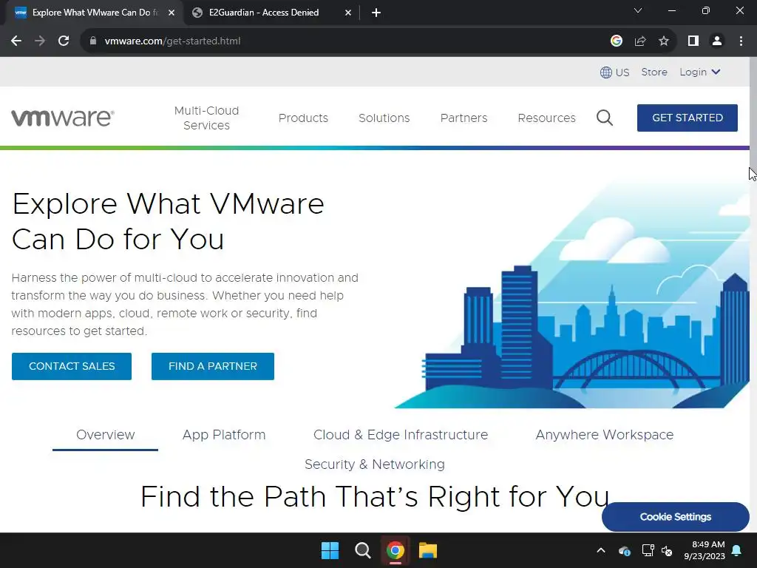Close the Explore What VMware tab
The height and width of the screenshot is (568, 757).
[x=172, y=13]
